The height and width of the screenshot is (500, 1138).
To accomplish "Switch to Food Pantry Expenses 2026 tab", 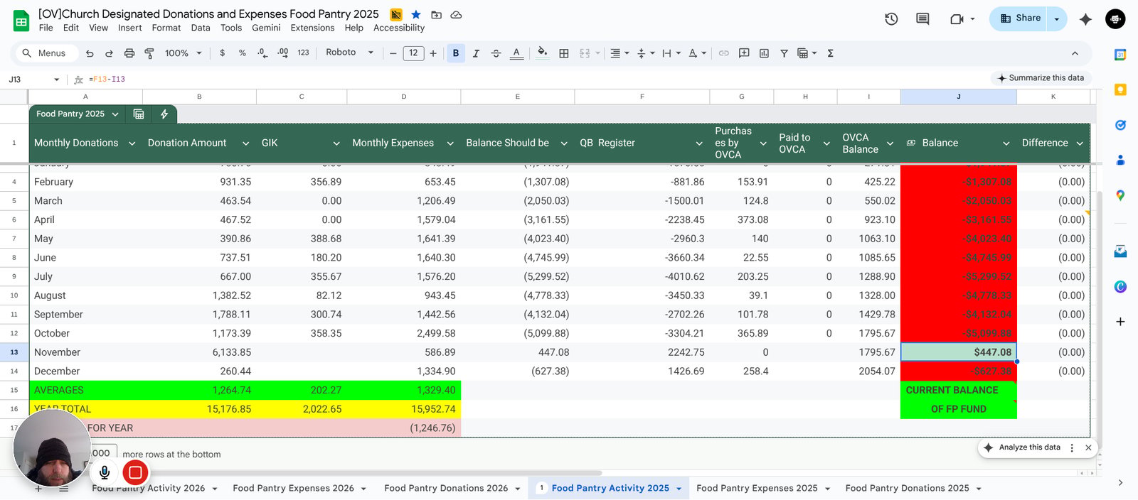I will pos(293,489).
